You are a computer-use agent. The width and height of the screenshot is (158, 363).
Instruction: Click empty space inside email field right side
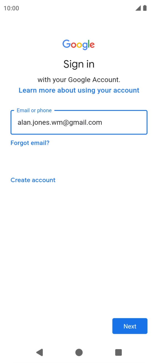pos(125,122)
